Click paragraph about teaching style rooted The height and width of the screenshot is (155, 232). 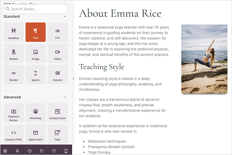point(120,84)
